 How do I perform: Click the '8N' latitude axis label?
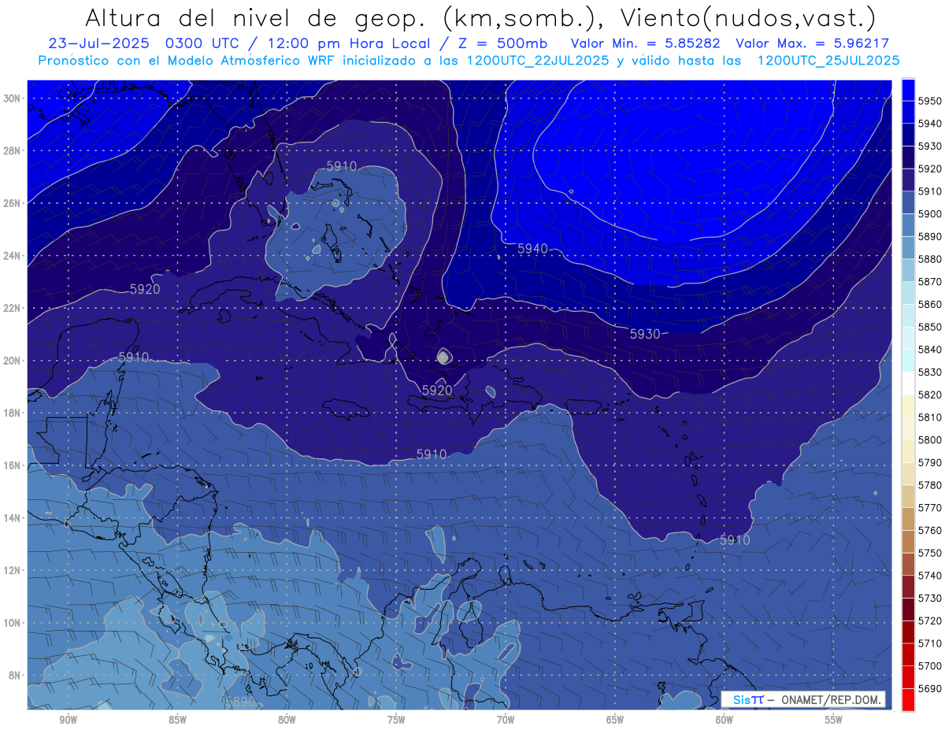click(15, 675)
